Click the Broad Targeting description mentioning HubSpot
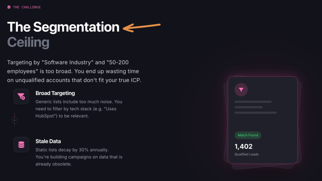 point(79,109)
